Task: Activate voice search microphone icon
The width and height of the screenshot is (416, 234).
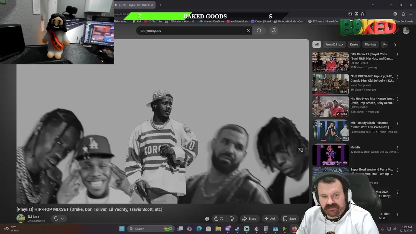Action: point(274,31)
